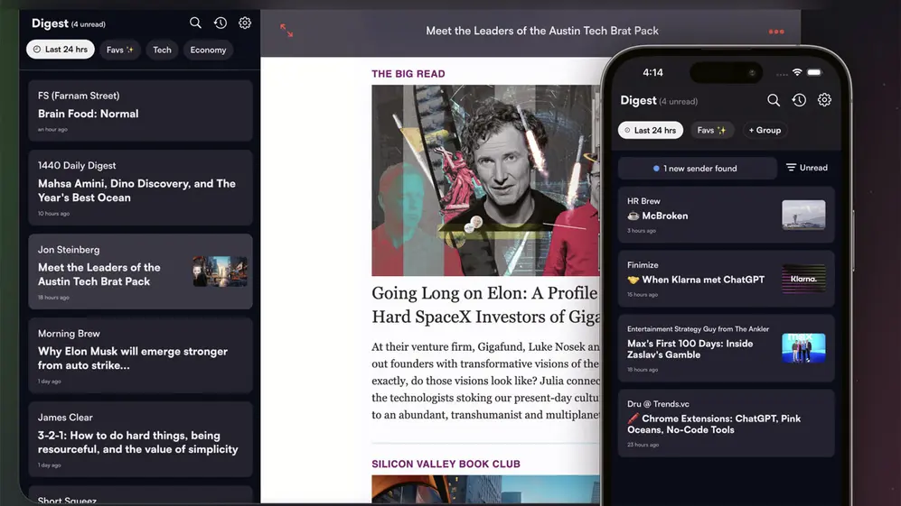Viewport: 901px width, 506px height.
Task: Collapse the reader using the red arrows icon
Action: coord(286,31)
